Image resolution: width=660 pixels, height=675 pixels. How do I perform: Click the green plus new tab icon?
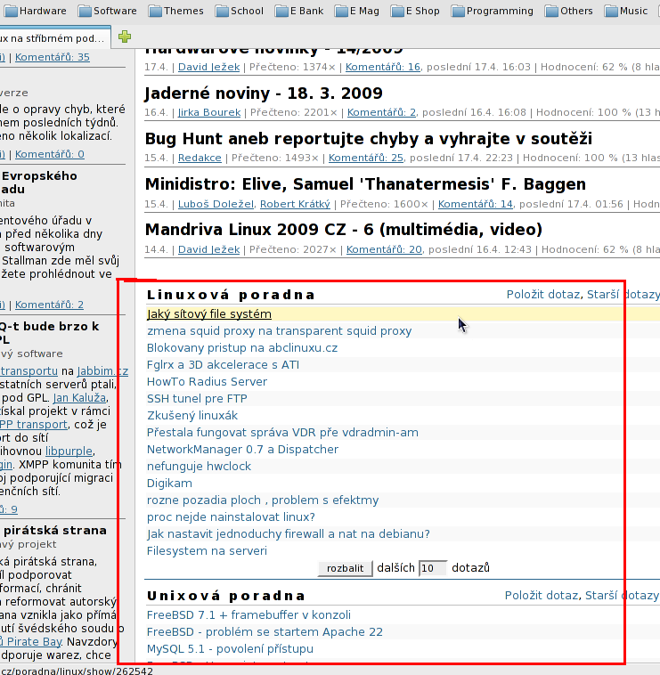coord(125,37)
